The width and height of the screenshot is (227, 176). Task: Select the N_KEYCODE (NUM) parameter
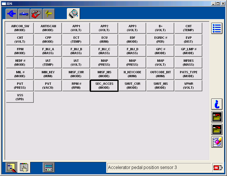coord(132,74)
